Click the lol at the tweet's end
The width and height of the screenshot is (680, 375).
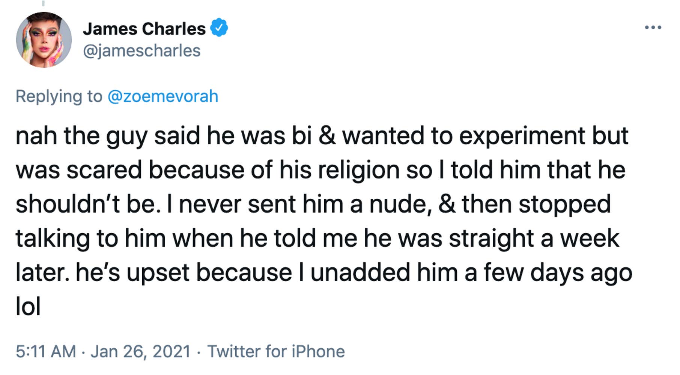click(x=27, y=305)
